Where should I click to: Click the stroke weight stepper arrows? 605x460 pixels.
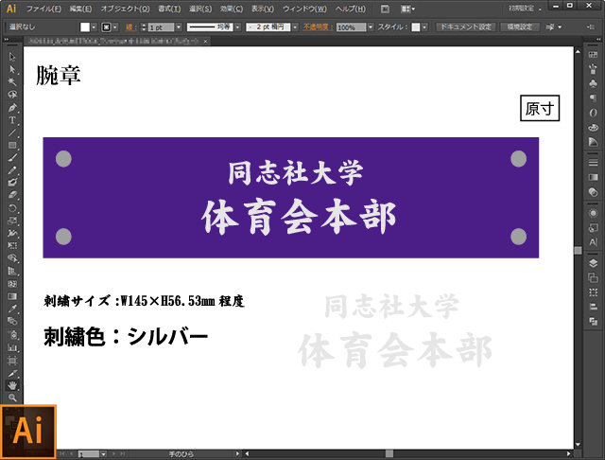[144, 27]
